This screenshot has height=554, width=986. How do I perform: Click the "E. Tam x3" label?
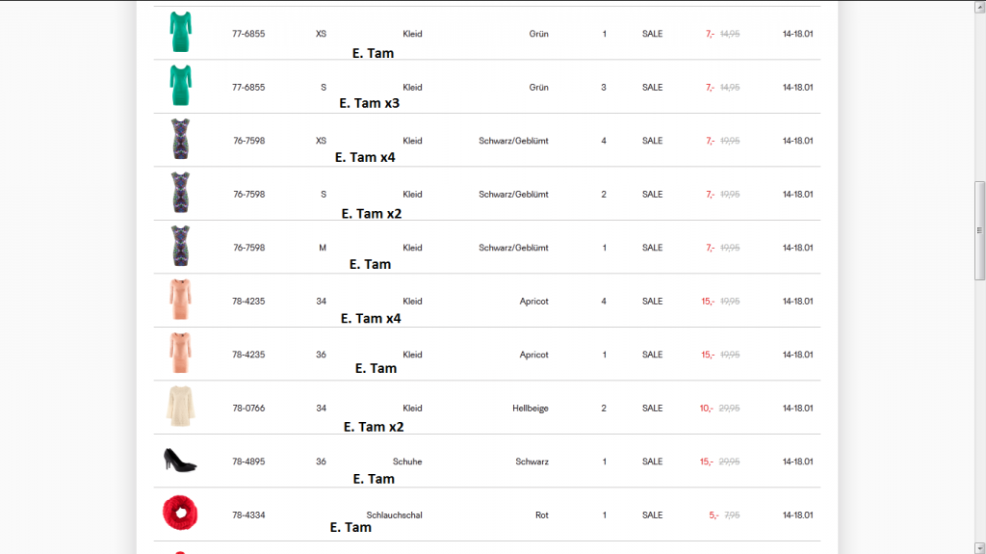(x=369, y=103)
